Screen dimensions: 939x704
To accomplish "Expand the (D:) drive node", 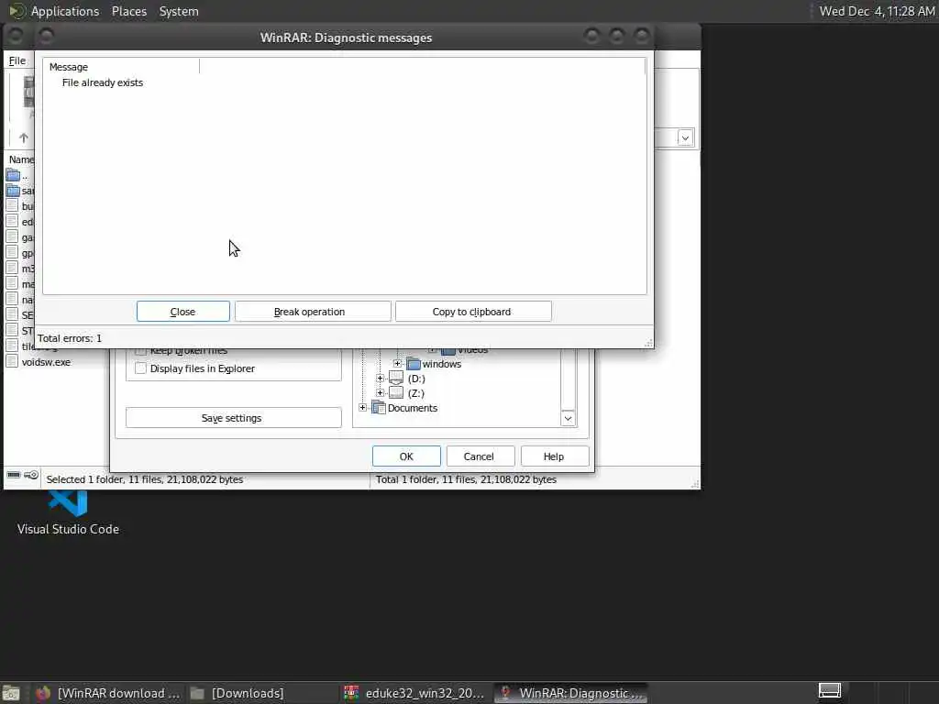I will 380,379.
